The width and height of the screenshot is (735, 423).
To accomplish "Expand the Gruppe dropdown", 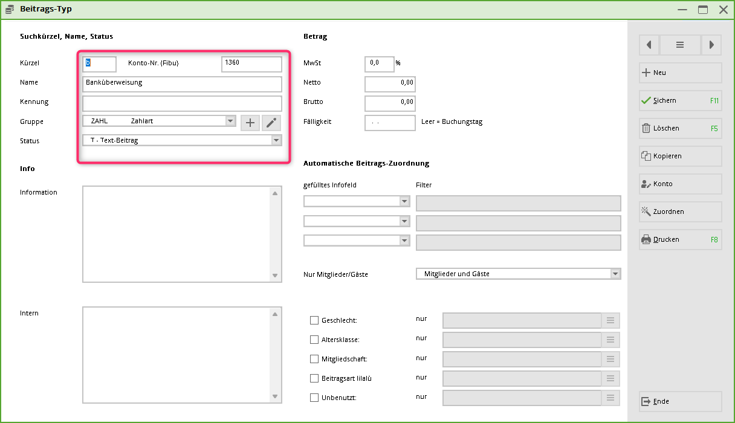I will [230, 121].
